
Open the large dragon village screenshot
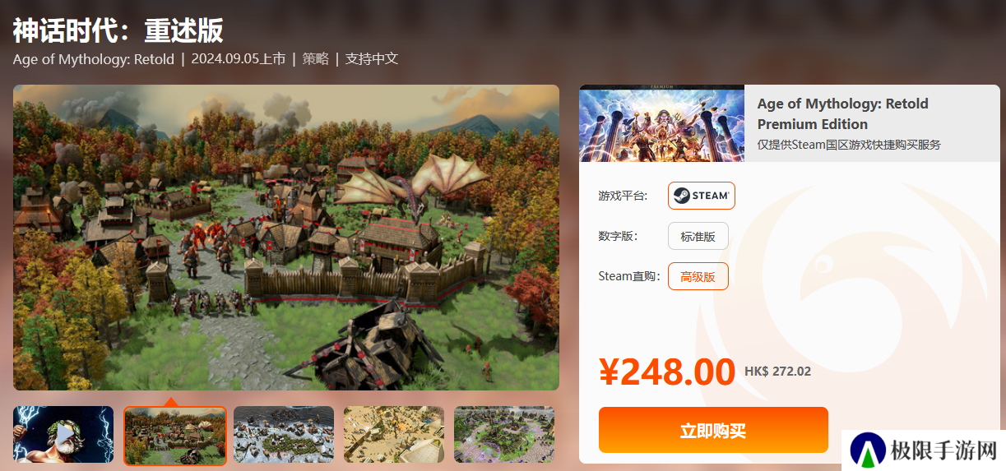click(286, 238)
